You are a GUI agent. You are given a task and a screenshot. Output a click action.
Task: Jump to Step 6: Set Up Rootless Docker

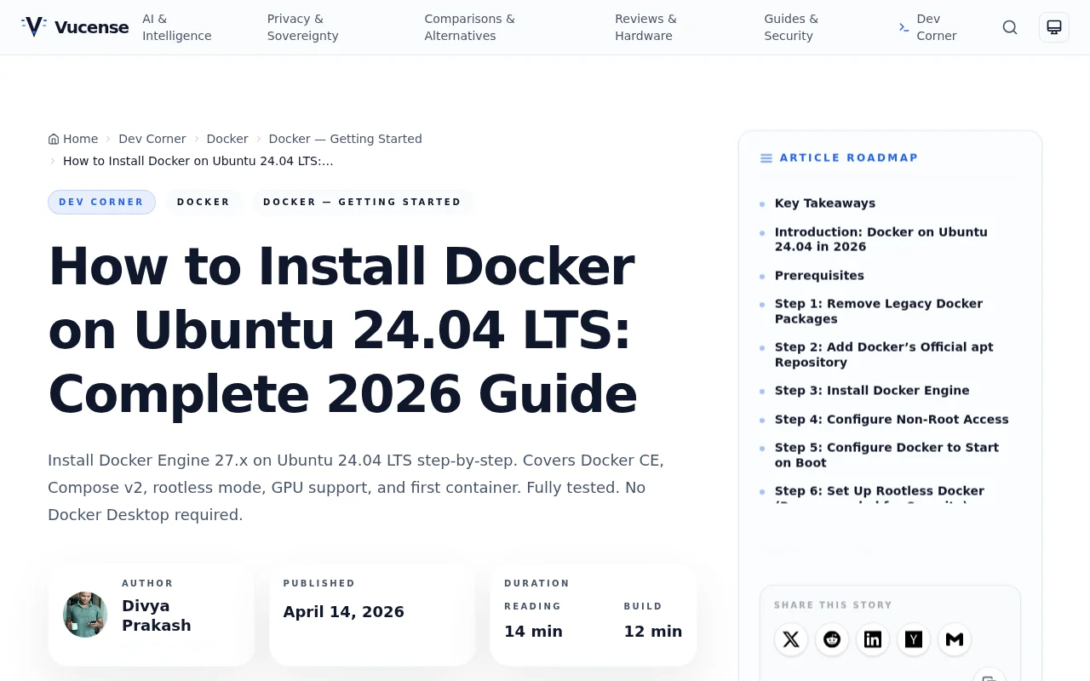pos(880,495)
